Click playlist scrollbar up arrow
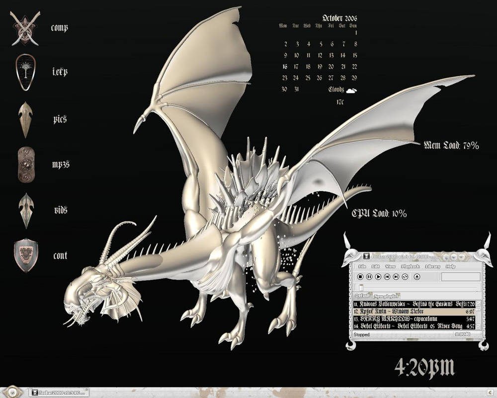497x398 pixels. coord(478,304)
